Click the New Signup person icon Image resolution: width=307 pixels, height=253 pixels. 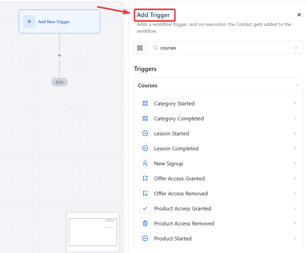[x=145, y=163]
